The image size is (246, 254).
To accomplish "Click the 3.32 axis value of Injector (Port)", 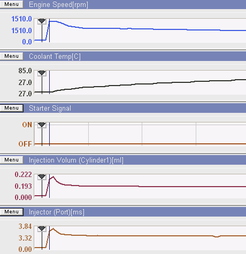I will [x=25, y=238].
